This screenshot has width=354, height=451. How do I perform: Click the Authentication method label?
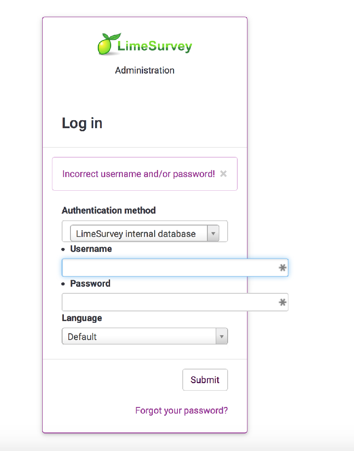[x=109, y=211]
